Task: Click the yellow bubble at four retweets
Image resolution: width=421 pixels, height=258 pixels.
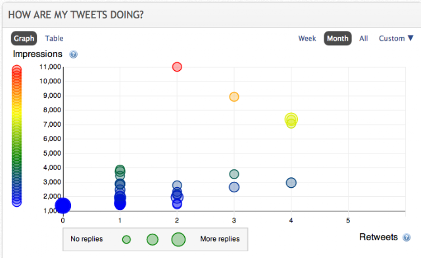Action: [291, 119]
